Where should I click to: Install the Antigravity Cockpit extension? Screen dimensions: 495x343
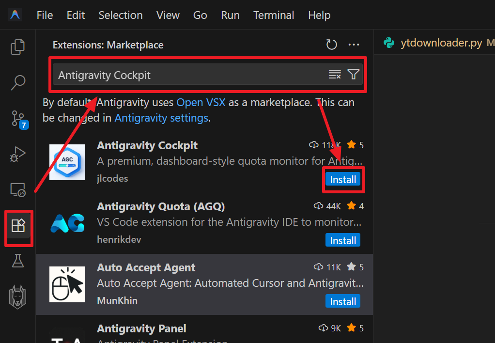[343, 179]
